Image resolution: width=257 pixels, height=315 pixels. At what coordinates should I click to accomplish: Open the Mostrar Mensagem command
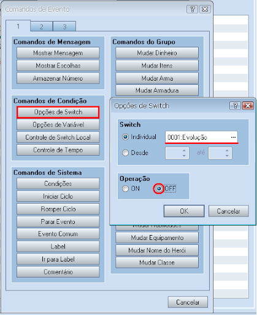point(58,53)
